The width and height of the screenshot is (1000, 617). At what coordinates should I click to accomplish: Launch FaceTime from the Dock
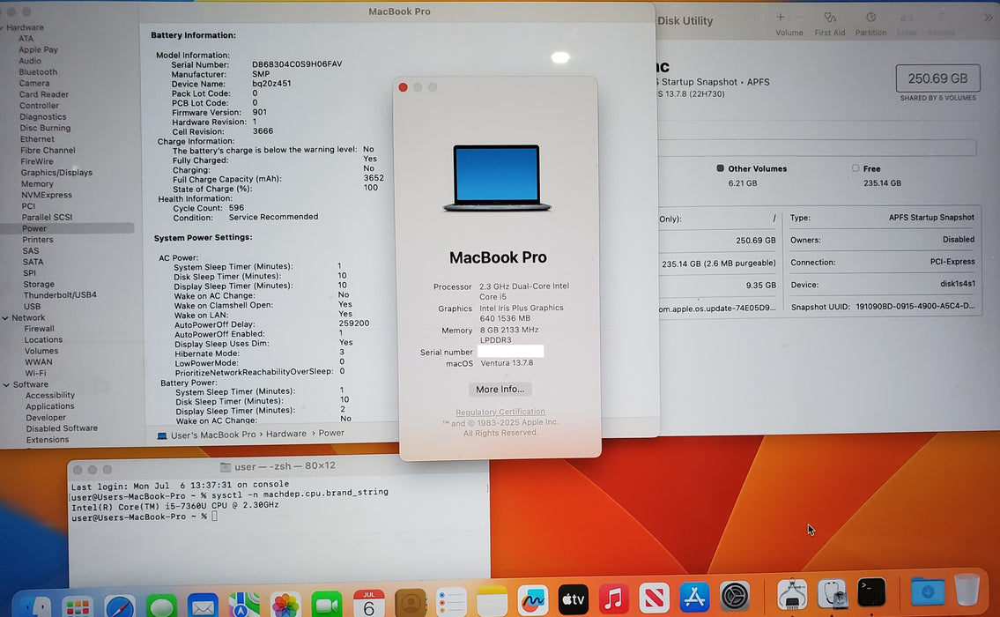point(327,605)
